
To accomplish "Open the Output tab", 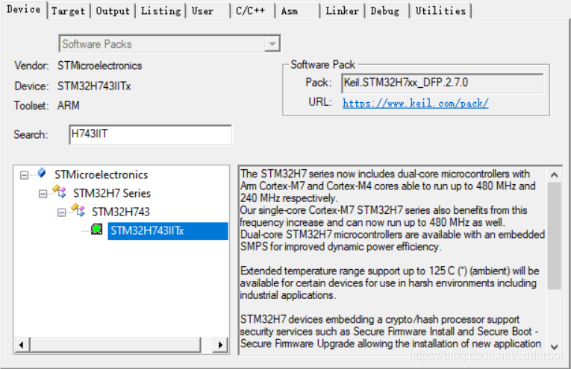I will click(x=113, y=11).
